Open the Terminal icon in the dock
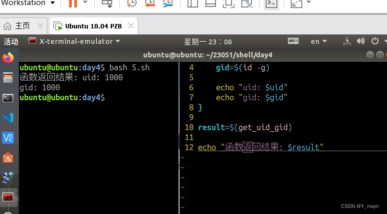The height and width of the screenshot is (214, 387). coord(8,98)
